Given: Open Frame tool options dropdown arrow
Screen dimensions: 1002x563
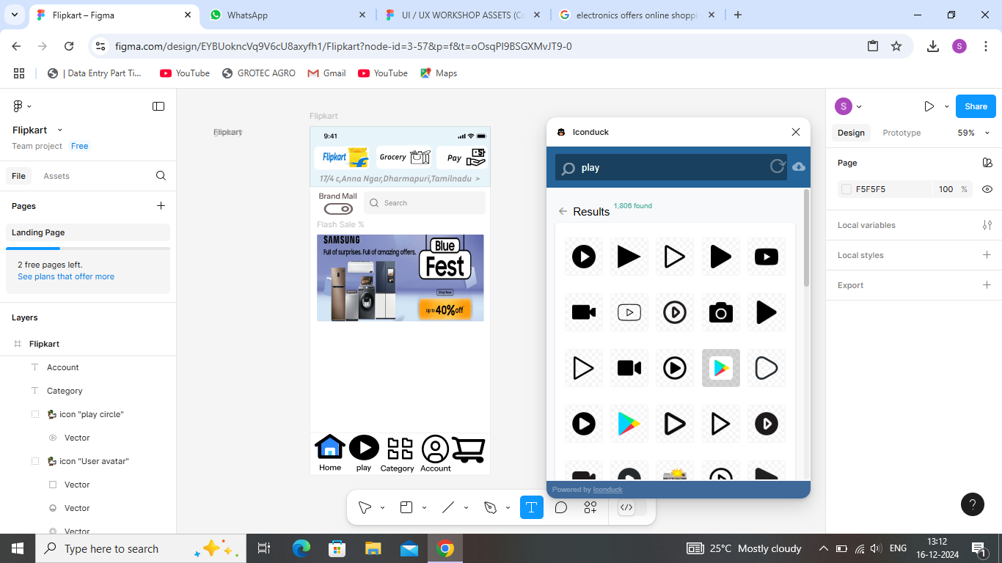Looking at the screenshot, I should point(424,507).
